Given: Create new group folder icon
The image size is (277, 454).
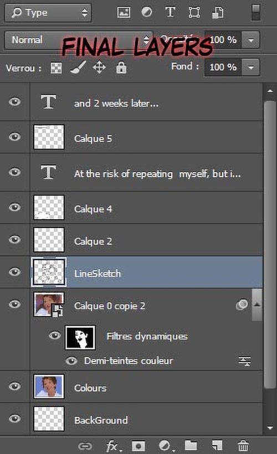Looking at the screenshot, I should pos(191,445).
